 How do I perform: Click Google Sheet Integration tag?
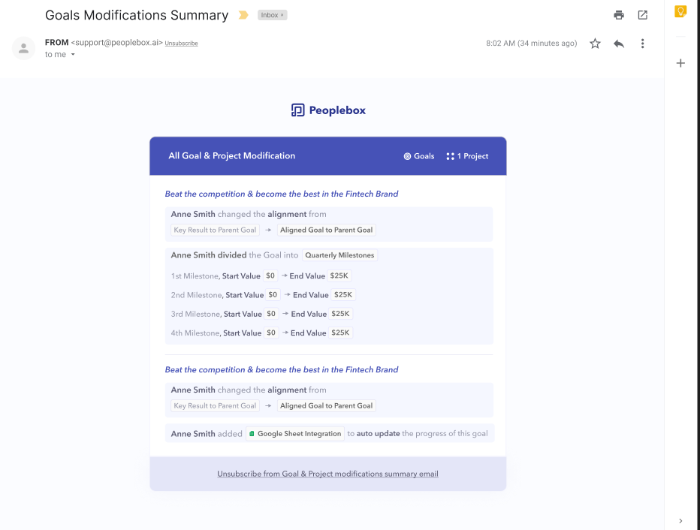point(295,434)
